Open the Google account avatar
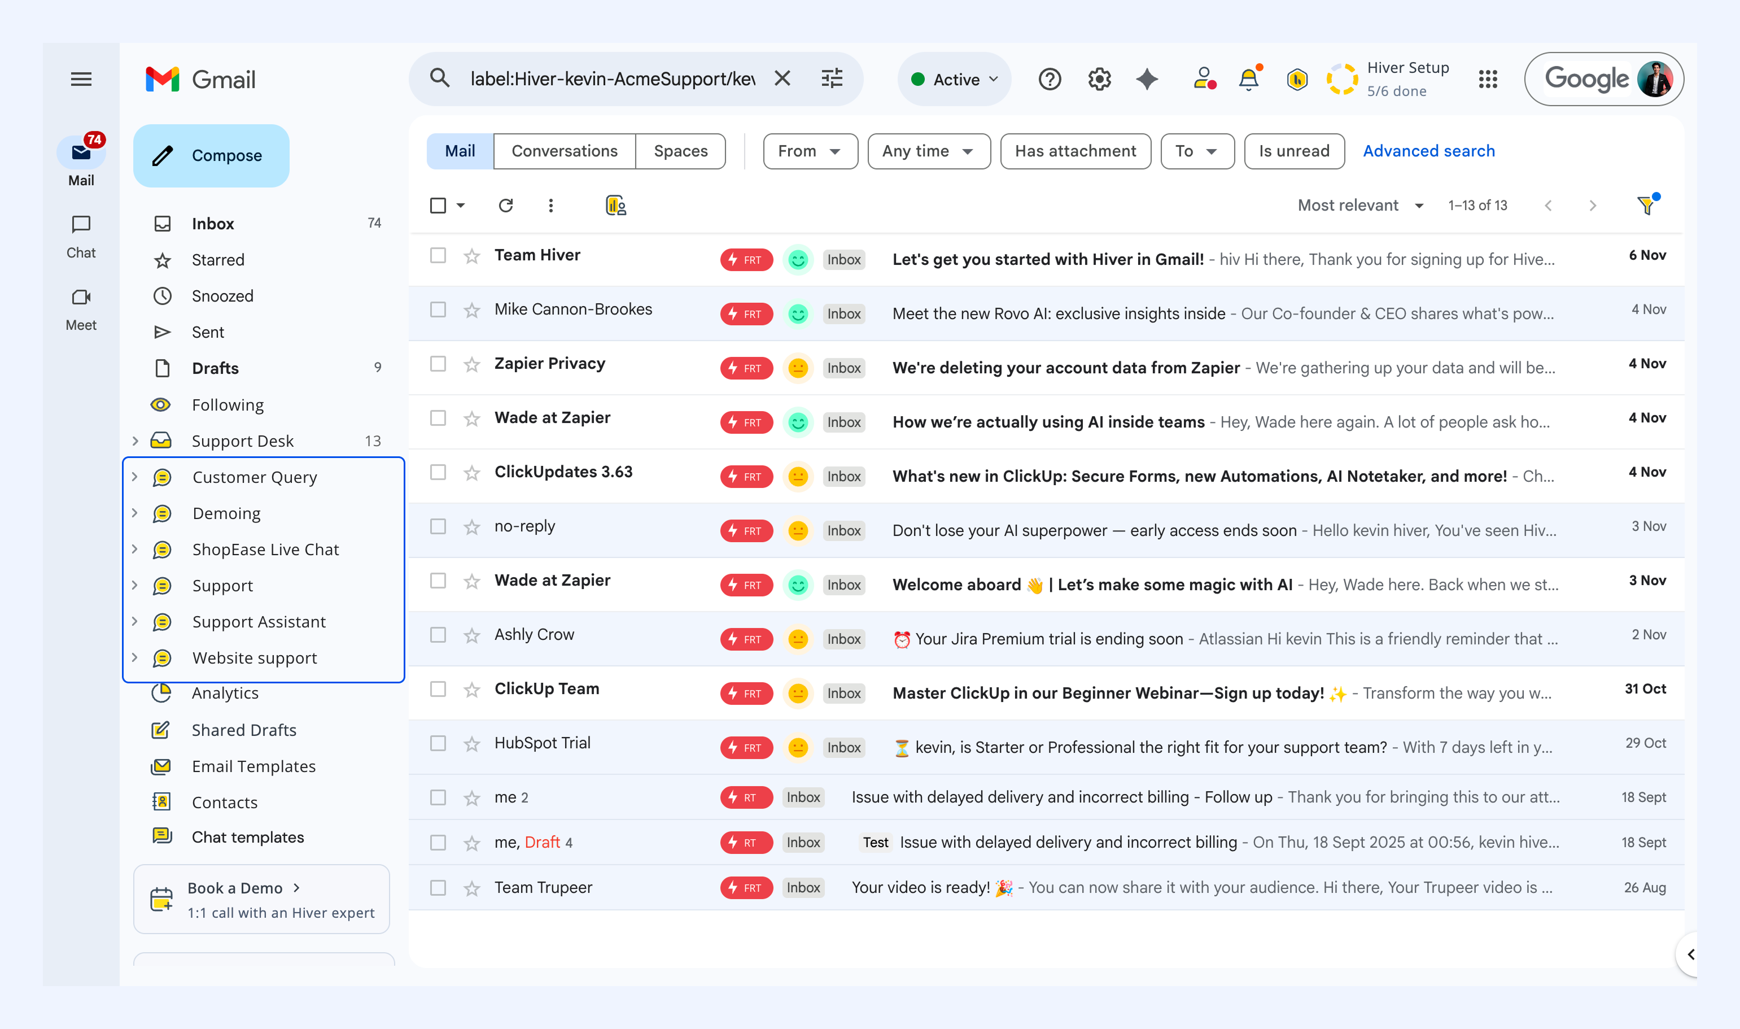Screen dimensions: 1740x1029 pos(1655,79)
